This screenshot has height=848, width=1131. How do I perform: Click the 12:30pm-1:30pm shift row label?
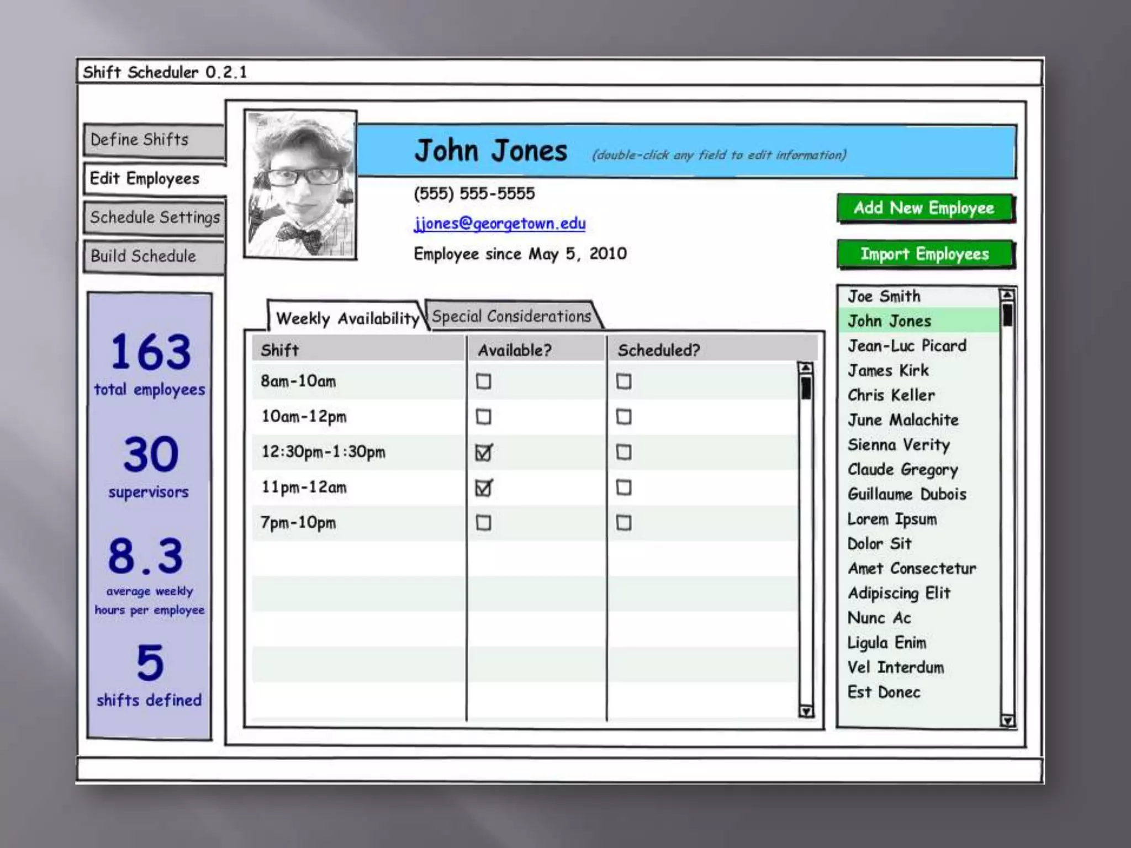click(323, 452)
